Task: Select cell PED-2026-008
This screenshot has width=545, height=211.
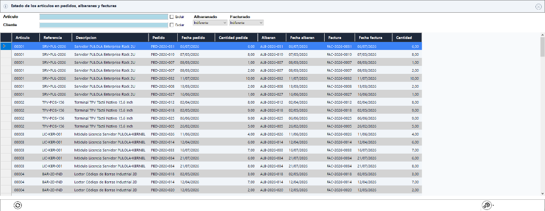Action: [163, 86]
